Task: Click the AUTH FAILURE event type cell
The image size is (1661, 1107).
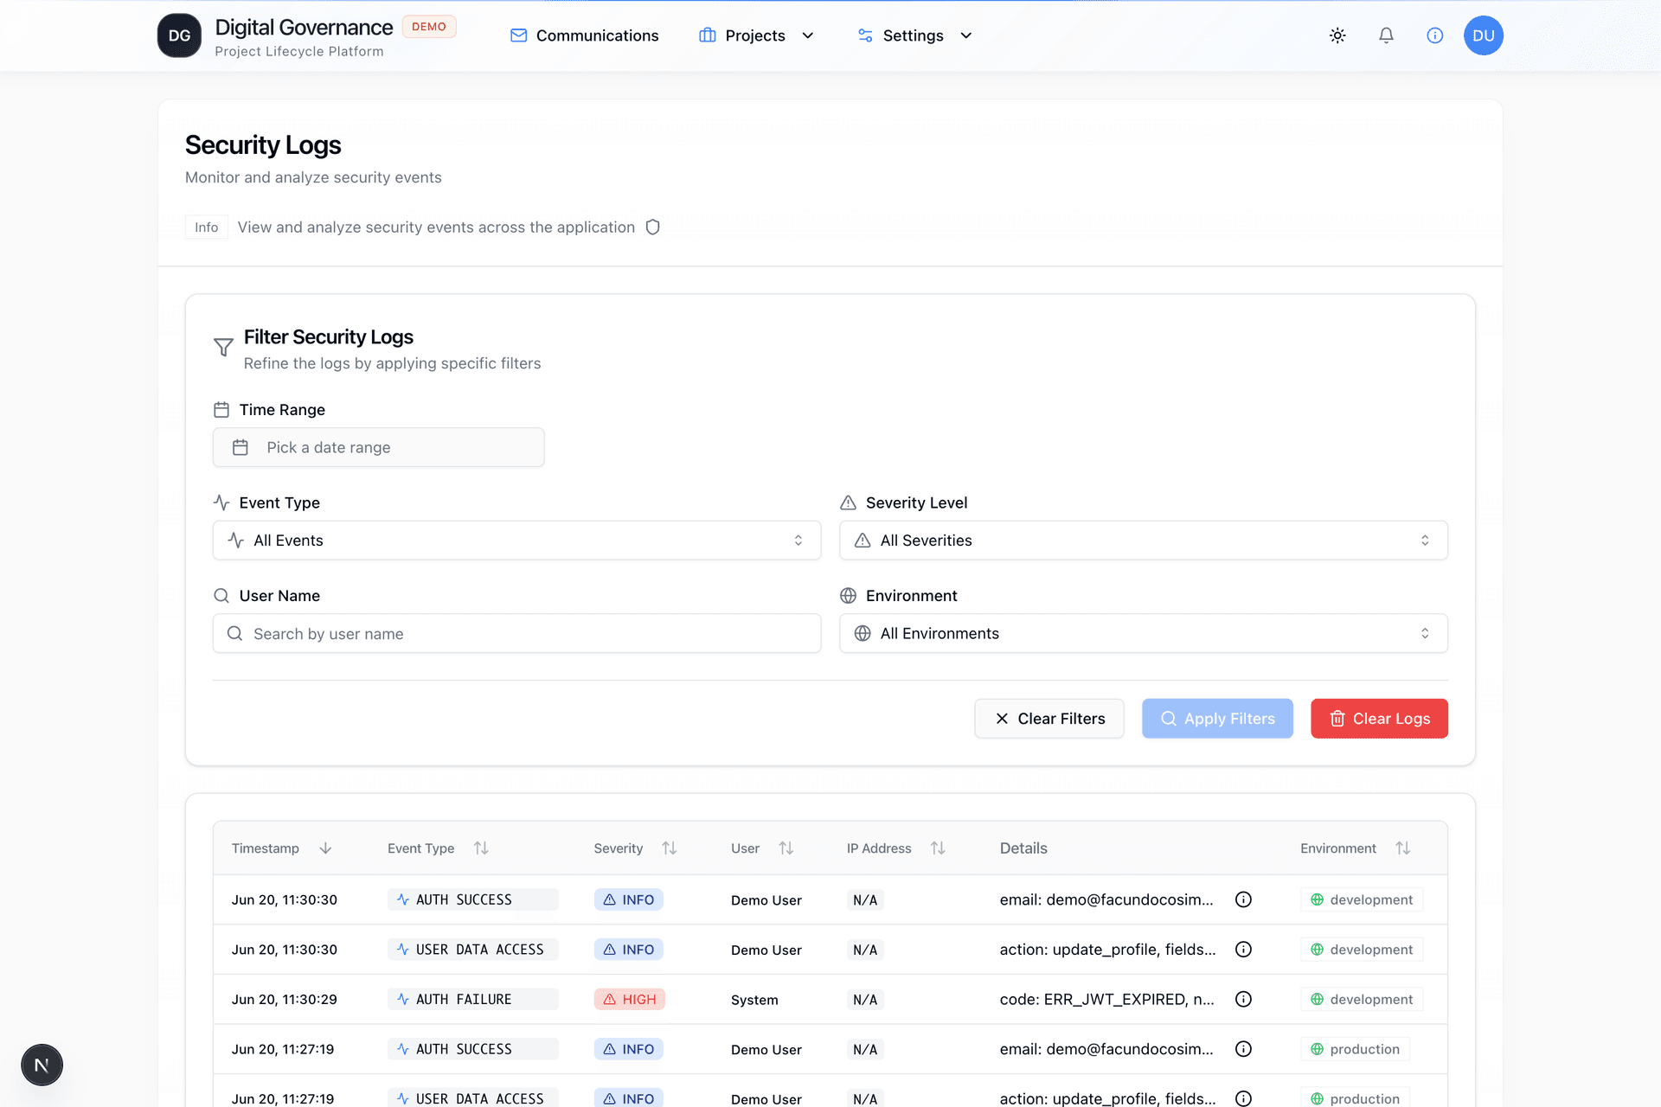Action: (473, 999)
